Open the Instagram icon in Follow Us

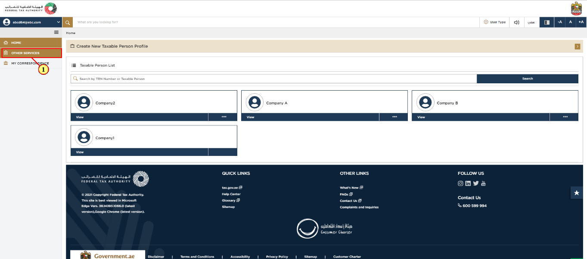click(x=460, y=183)
